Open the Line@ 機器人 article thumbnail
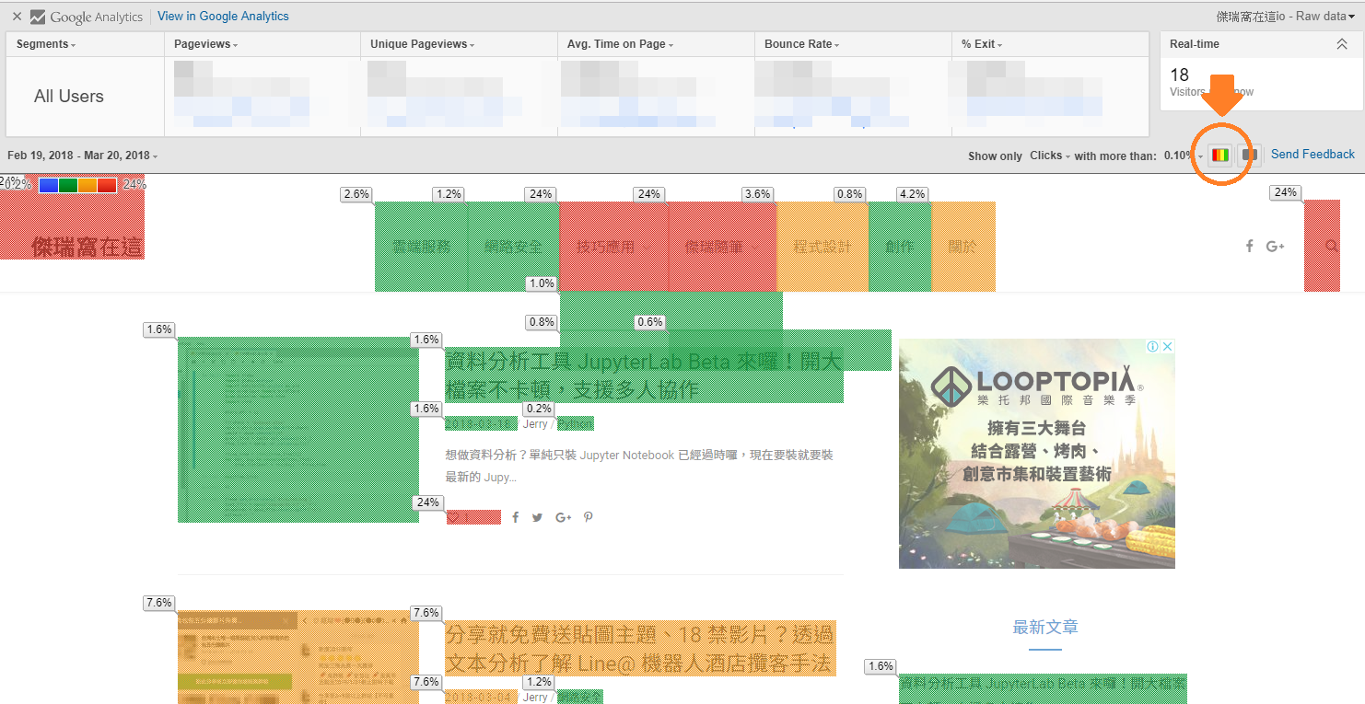 click(298, 657)
